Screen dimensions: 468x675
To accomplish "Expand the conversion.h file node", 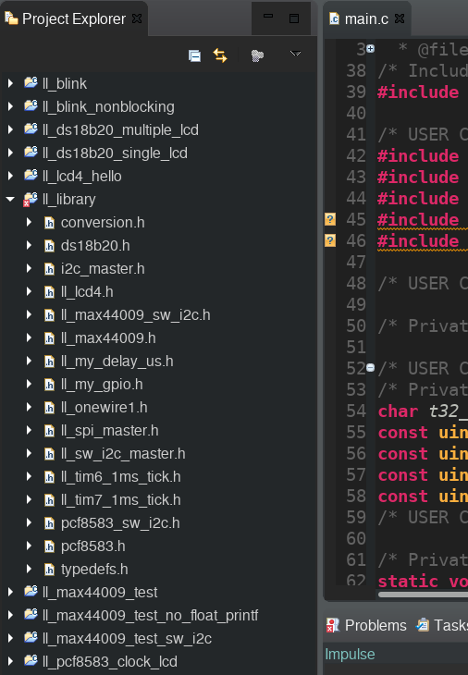I will [x=29, y=222].
